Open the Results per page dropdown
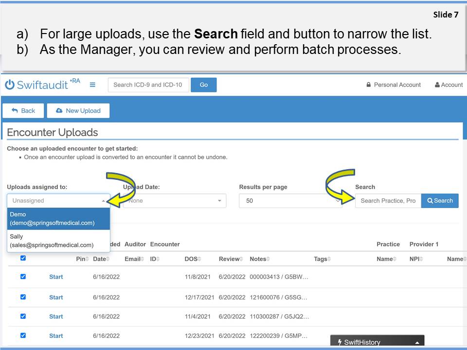The width and height of the screenshot is (467, 350). 290,201
